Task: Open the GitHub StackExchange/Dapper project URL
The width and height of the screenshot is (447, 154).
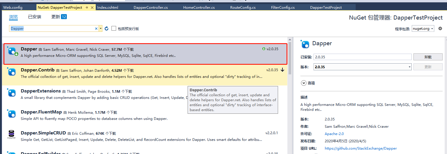Action: point(361,148)
